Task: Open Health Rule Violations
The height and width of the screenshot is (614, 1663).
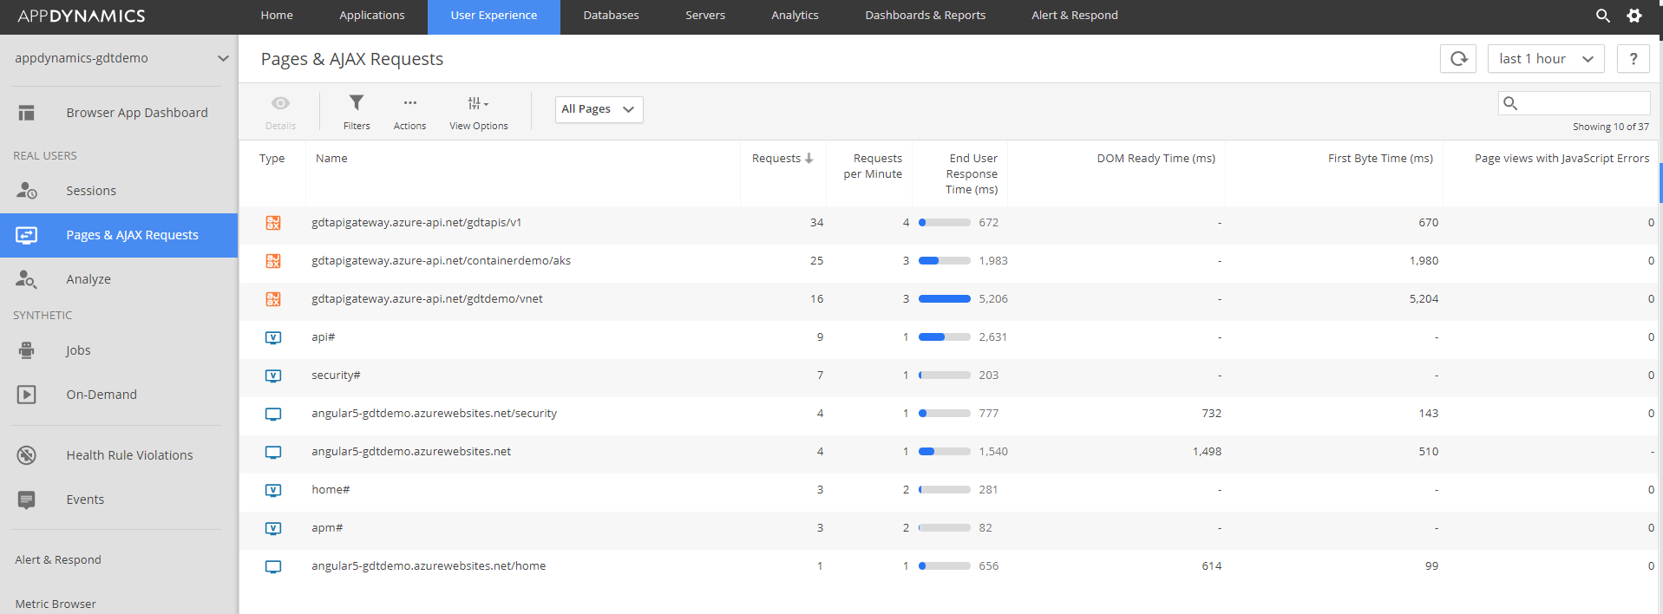Action: click(x=129, y=455)
